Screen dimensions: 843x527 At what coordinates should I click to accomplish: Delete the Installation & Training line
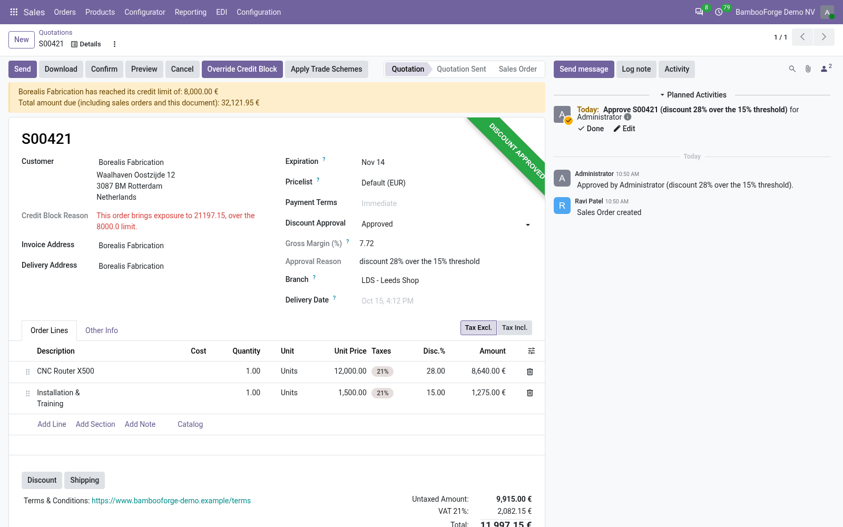point(530,393)
